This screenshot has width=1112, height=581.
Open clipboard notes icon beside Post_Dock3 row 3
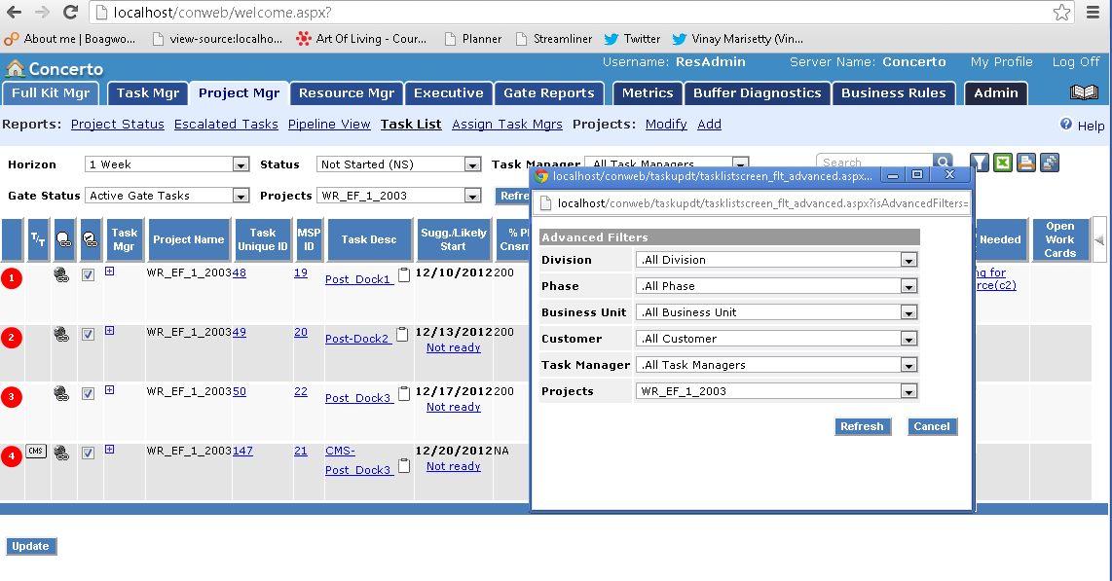click(x=404, y=394)
